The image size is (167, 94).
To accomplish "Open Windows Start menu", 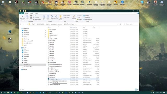I will point(2,93).
